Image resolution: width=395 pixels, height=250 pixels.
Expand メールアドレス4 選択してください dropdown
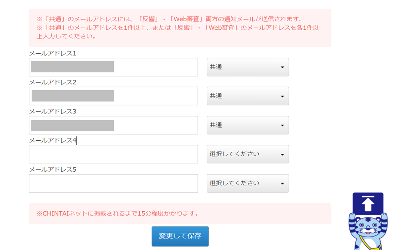click(247, 154)
